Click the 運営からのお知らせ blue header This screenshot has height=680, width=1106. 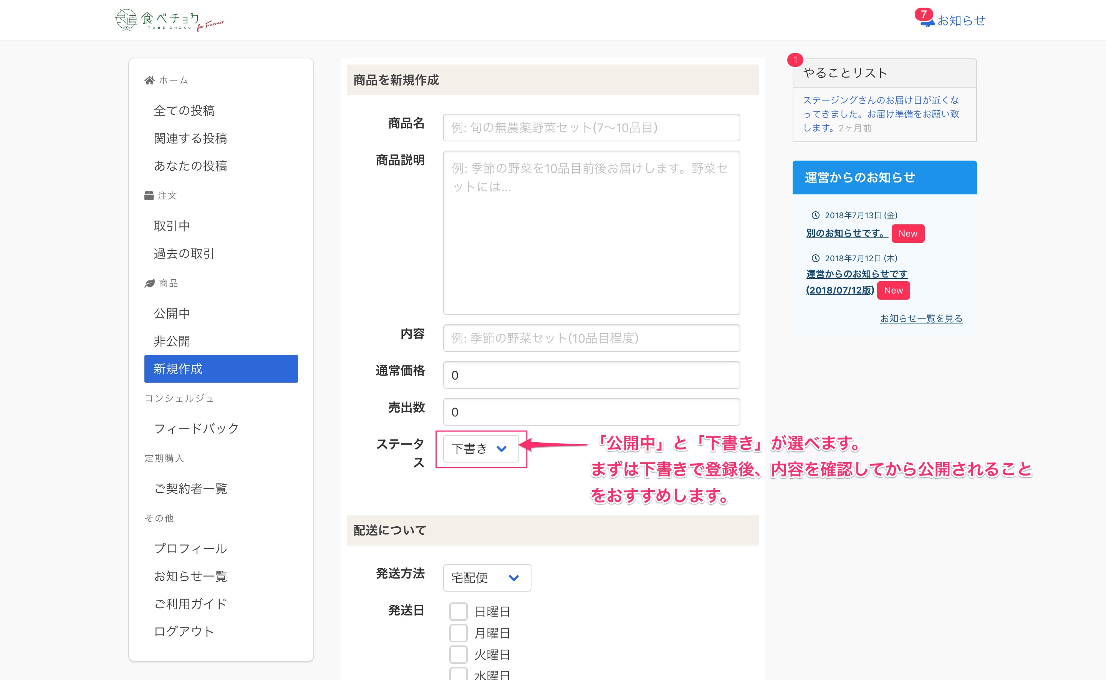(884, 177)
